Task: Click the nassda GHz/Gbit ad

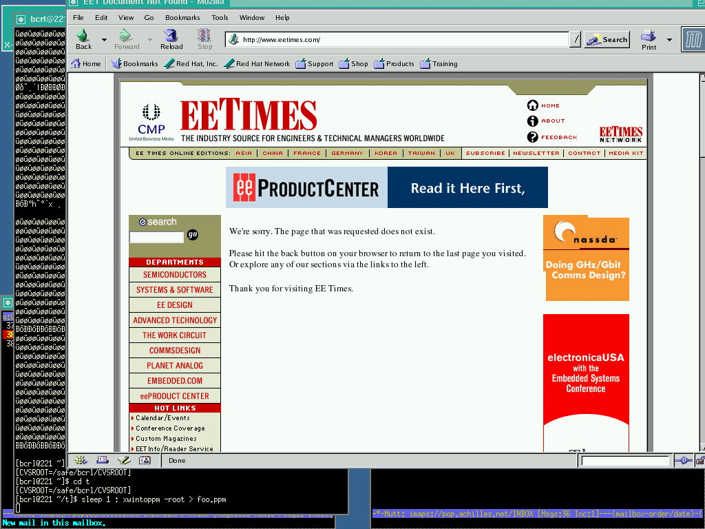Action: click(587, 258)
